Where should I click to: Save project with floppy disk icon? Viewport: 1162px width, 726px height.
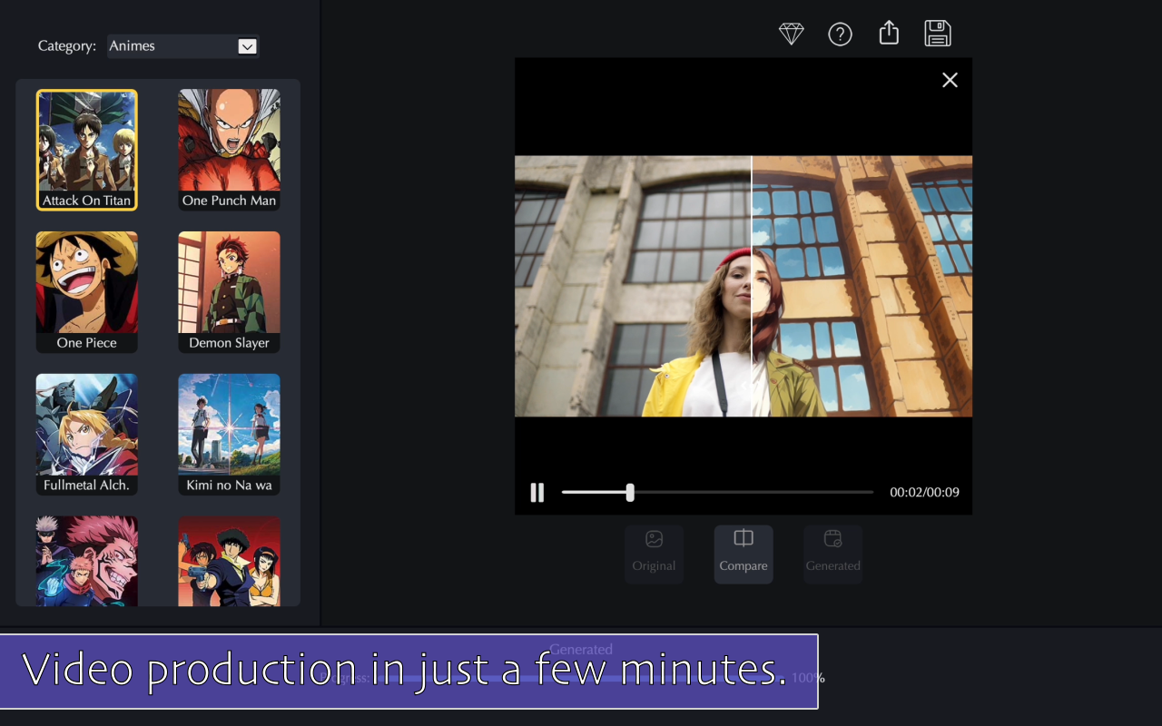[938, 33]
